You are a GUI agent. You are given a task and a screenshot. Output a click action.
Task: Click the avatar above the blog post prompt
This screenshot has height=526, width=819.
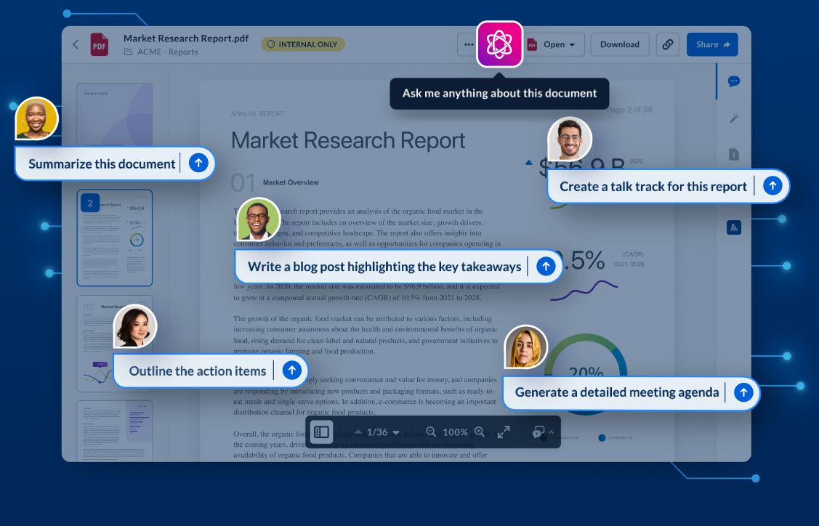point(258,219)
